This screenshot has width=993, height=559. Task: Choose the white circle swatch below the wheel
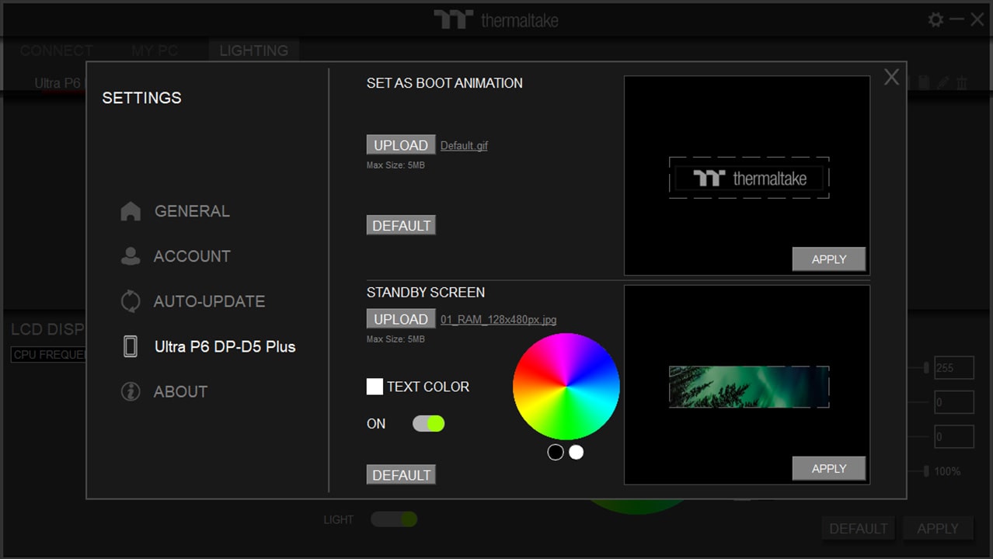pos(576,452)
